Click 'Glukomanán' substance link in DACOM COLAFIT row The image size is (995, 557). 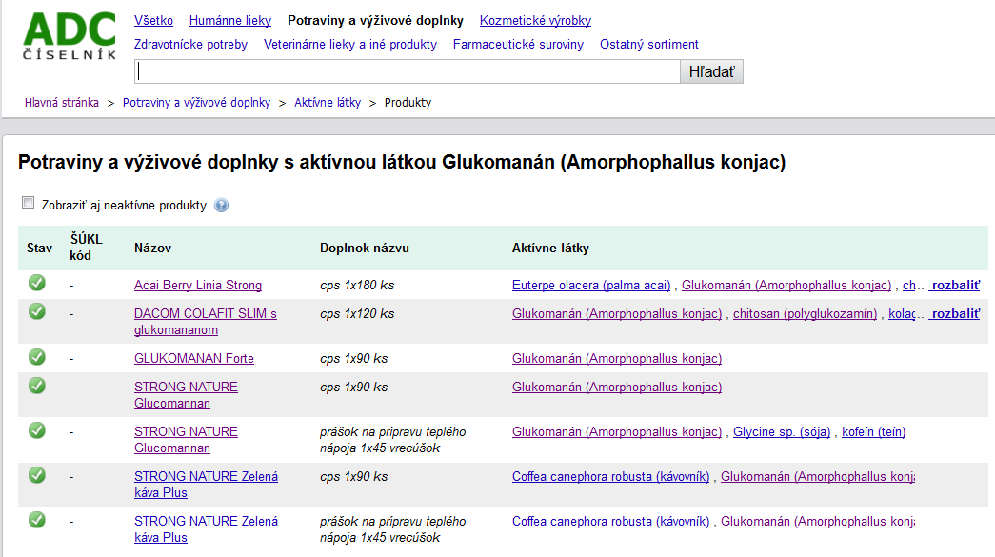click(x=617, y=314)
